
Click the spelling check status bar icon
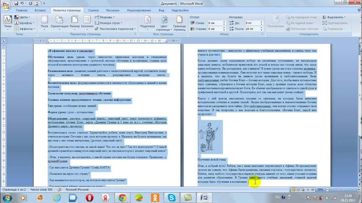pos(59,190)
